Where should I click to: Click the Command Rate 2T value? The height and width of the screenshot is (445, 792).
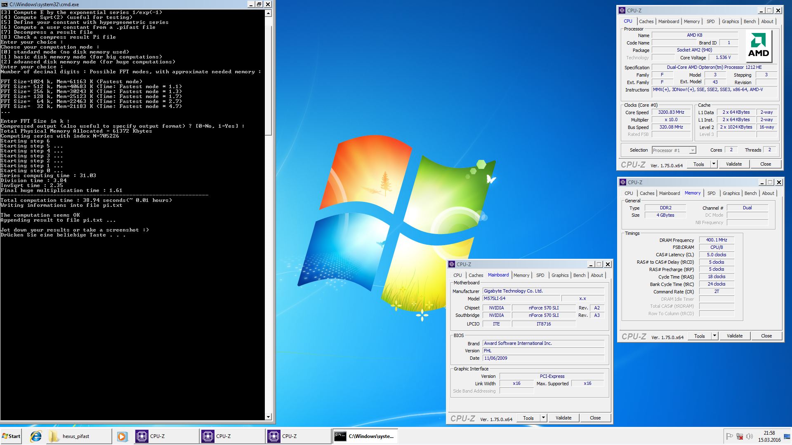[x=717, y=291]
